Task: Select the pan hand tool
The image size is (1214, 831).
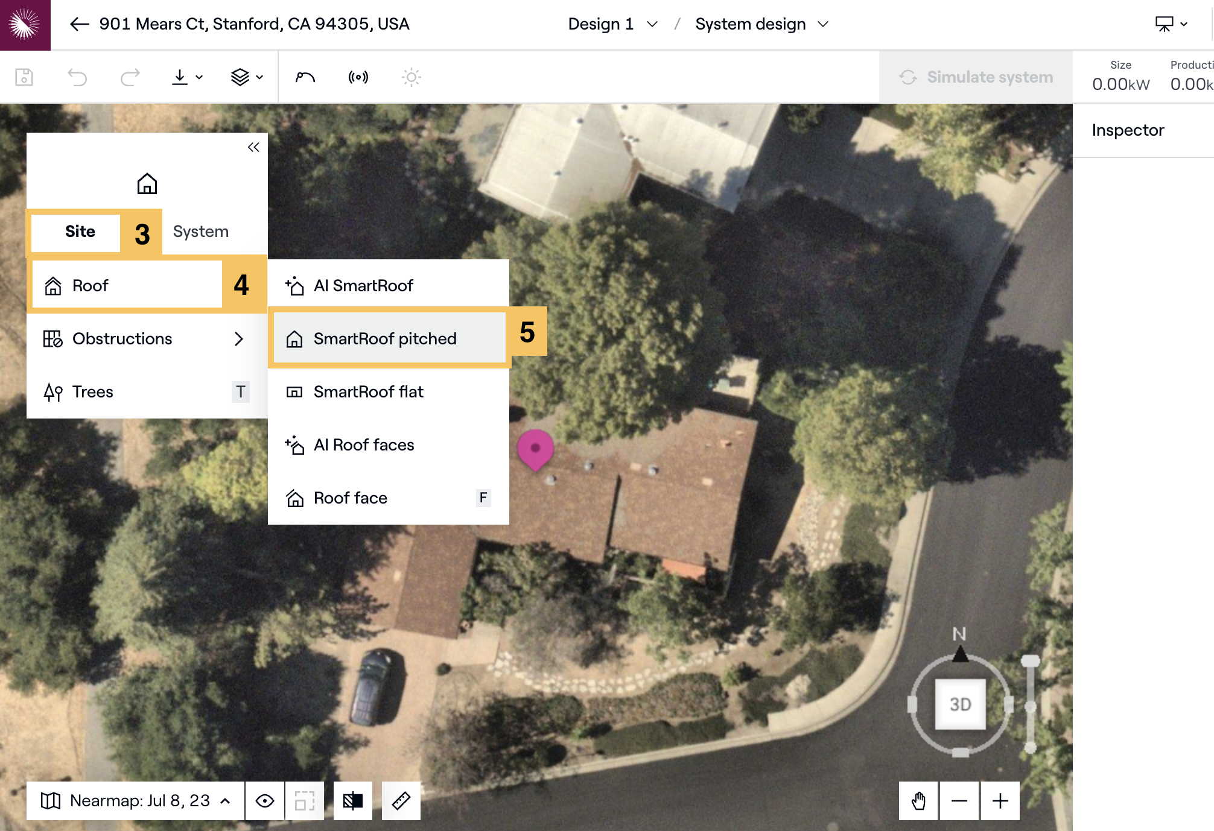Action: [x=918, y=801]
